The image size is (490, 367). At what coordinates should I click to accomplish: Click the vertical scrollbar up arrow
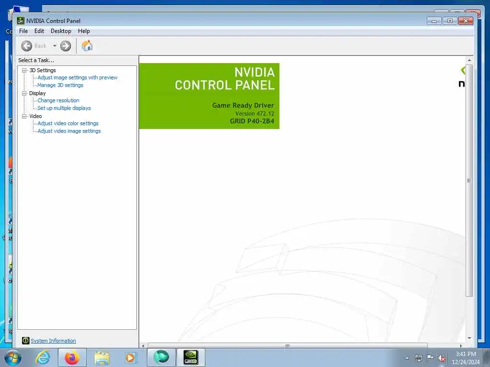[x=469, y=60]
